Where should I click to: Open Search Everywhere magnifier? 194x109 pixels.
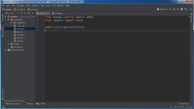(x=191, y=9)
